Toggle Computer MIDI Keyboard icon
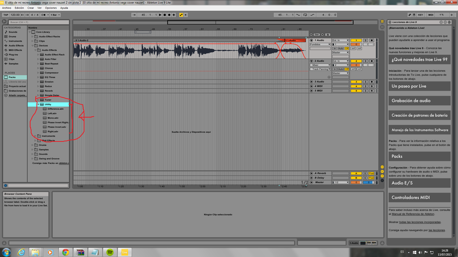Viewport: 458px width, 257px height. click(x=414, y=15)
